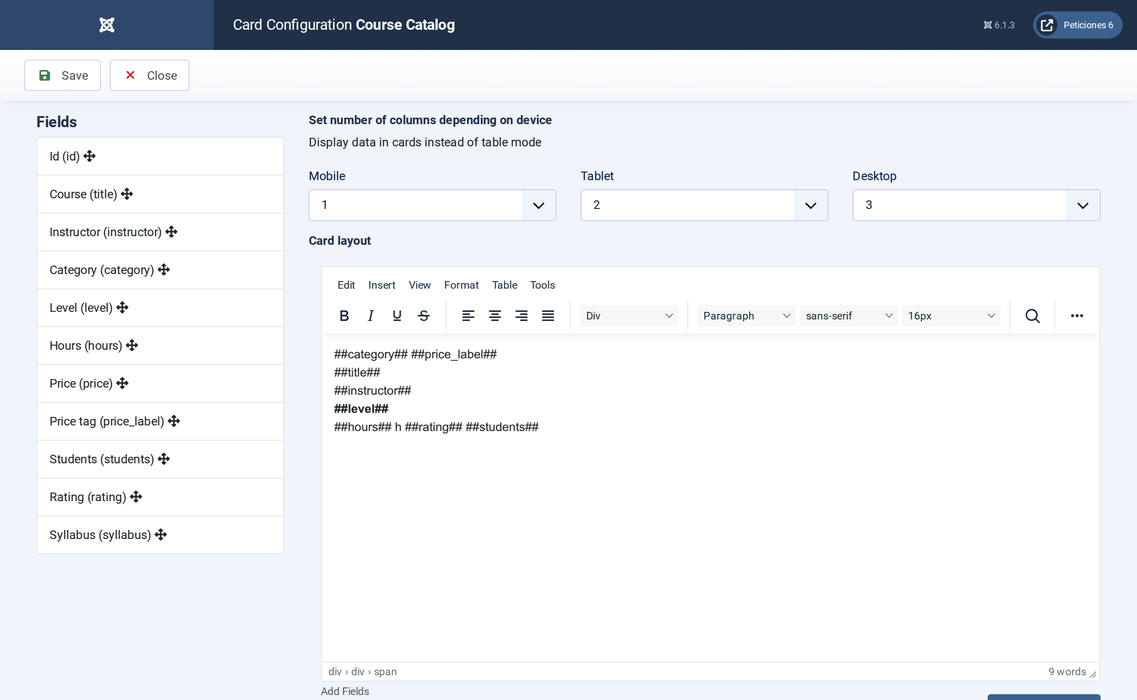The width and height of the screenshot is (1137, 700).
Task: Open the Insert menu
Action: click(382, 285)
